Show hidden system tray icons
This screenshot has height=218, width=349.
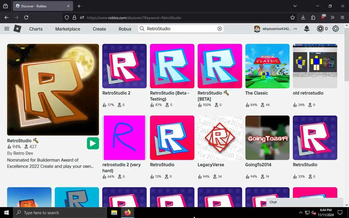coord(300,213)
